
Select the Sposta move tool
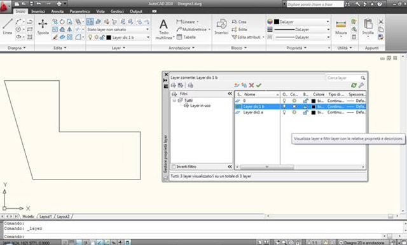point(43,27)
